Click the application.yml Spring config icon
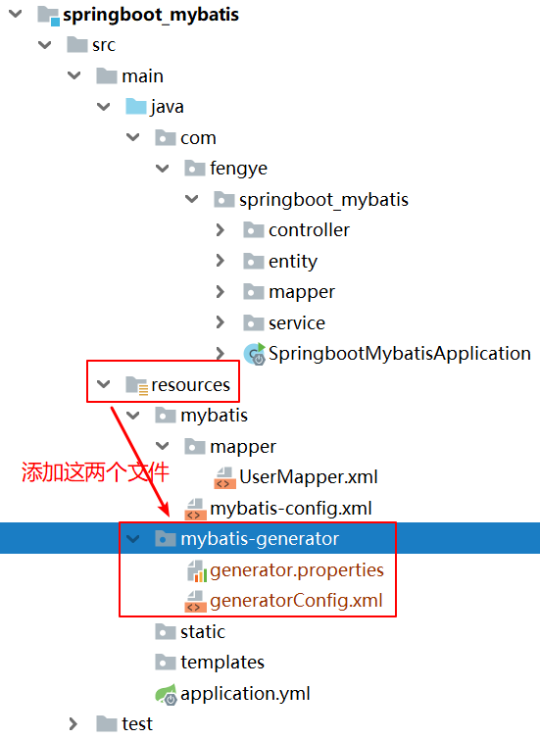This screenshot has height=739, width=540. [166, 694]
